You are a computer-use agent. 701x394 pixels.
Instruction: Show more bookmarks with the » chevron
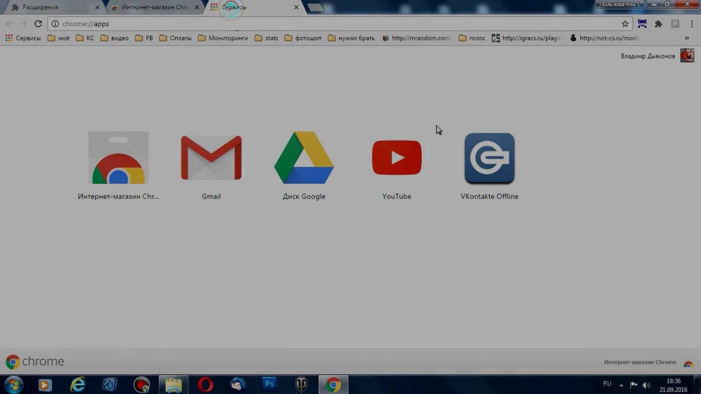(687, 38)
